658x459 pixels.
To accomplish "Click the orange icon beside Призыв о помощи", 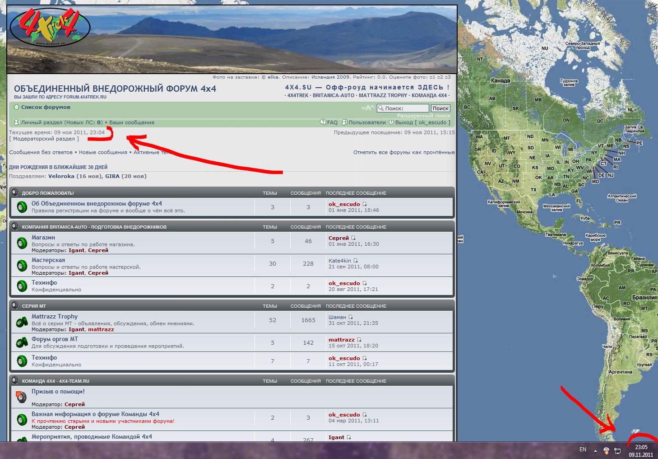I will pyautogui.click(x=21, y=397).
